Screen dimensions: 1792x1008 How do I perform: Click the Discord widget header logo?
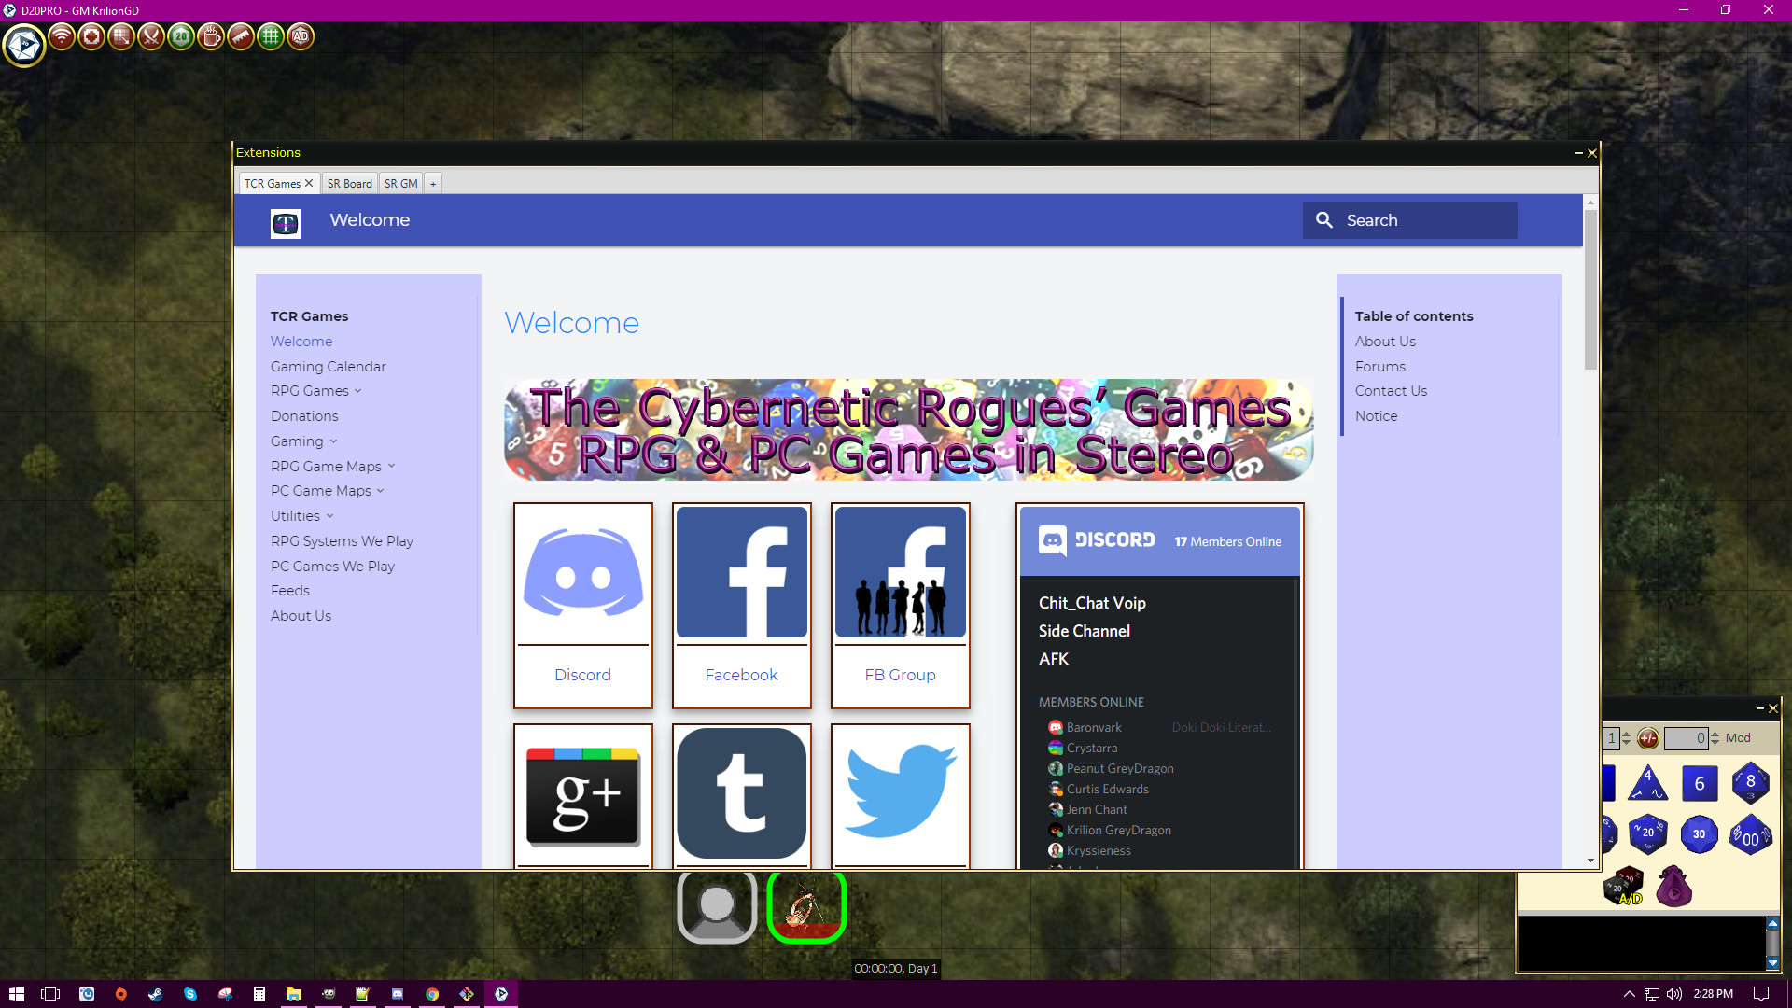pyautogui.click(x=1097, y=540)
